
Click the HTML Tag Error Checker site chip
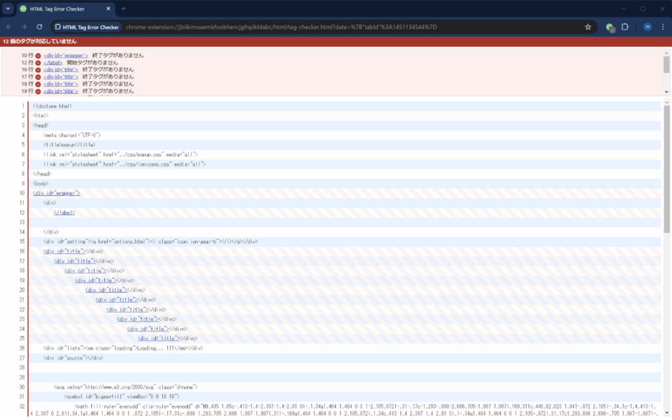pos(87,27)
